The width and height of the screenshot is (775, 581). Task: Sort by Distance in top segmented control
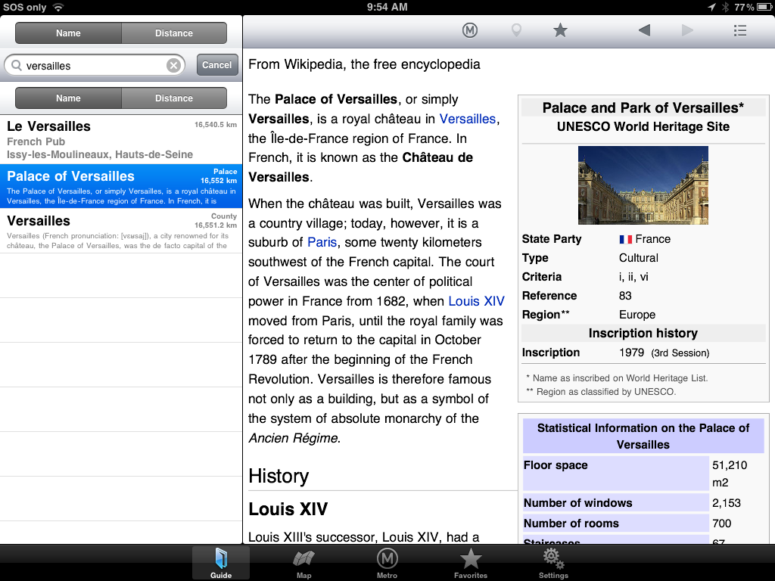click(174, 33)
